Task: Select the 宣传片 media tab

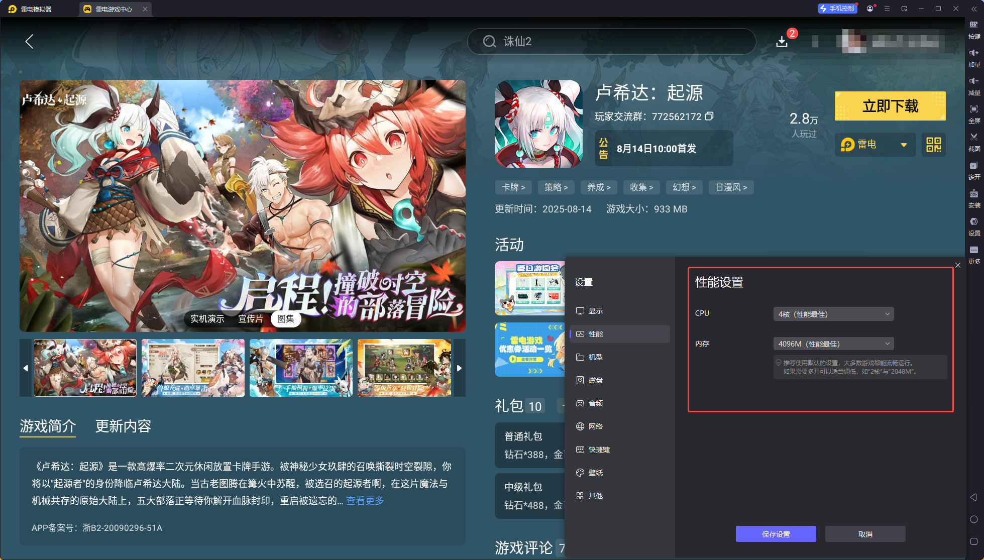Action: (250, 319)
